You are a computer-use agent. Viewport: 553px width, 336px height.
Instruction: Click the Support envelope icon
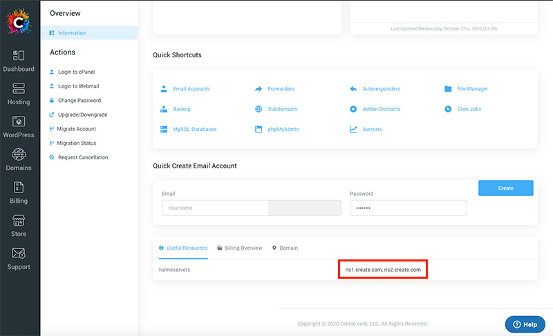pos(19,254)
